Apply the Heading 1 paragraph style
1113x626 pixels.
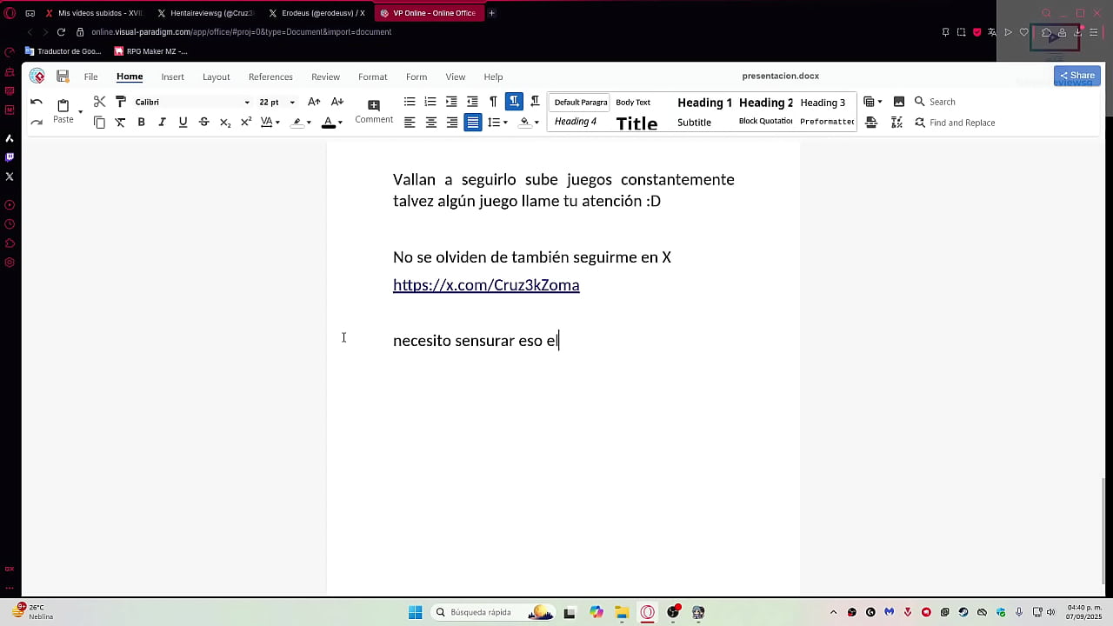(x=704, y=103)
